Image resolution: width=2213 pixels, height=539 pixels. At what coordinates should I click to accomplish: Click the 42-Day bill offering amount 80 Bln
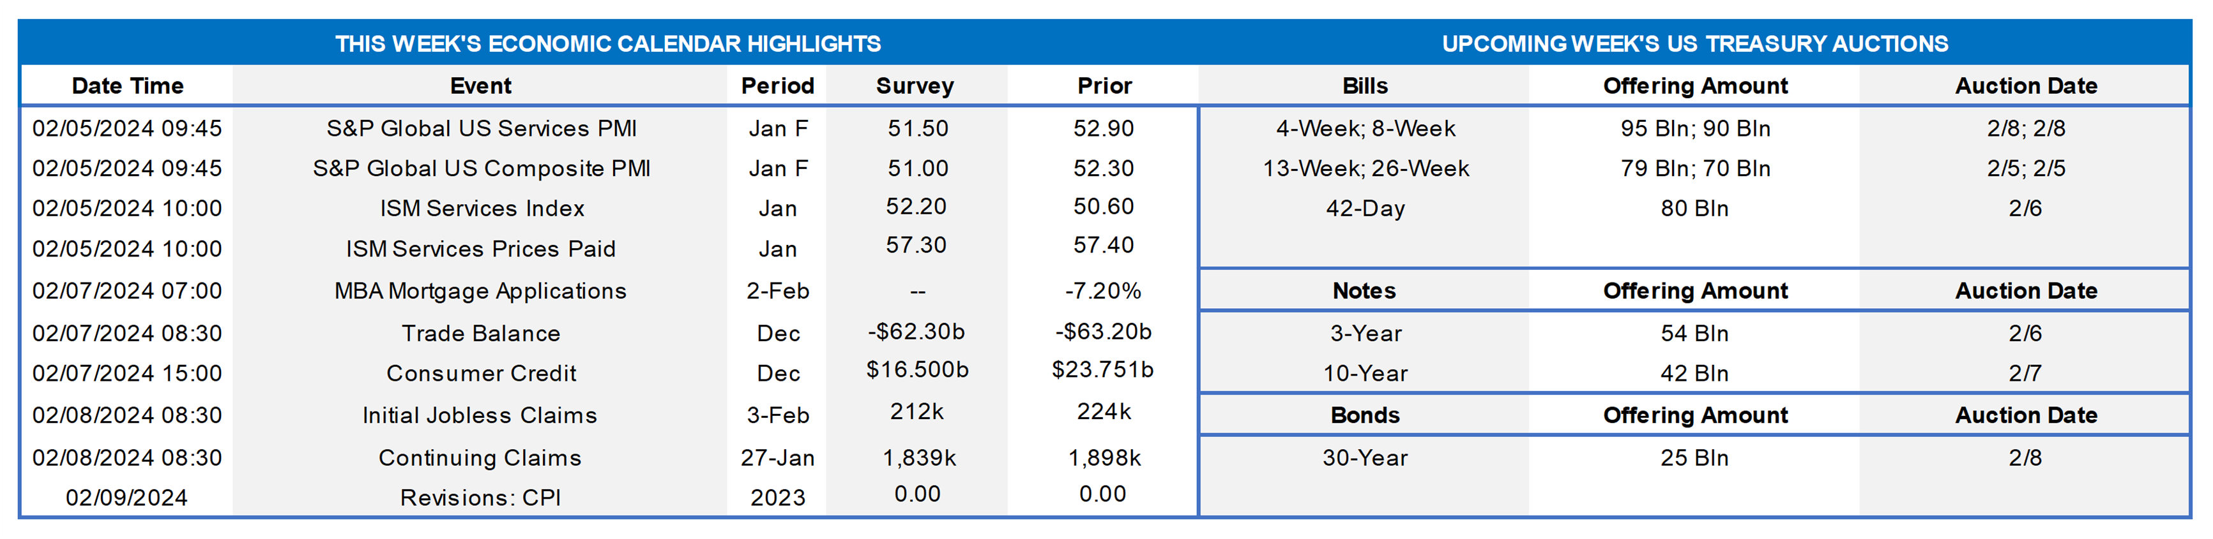[1694, 209]
